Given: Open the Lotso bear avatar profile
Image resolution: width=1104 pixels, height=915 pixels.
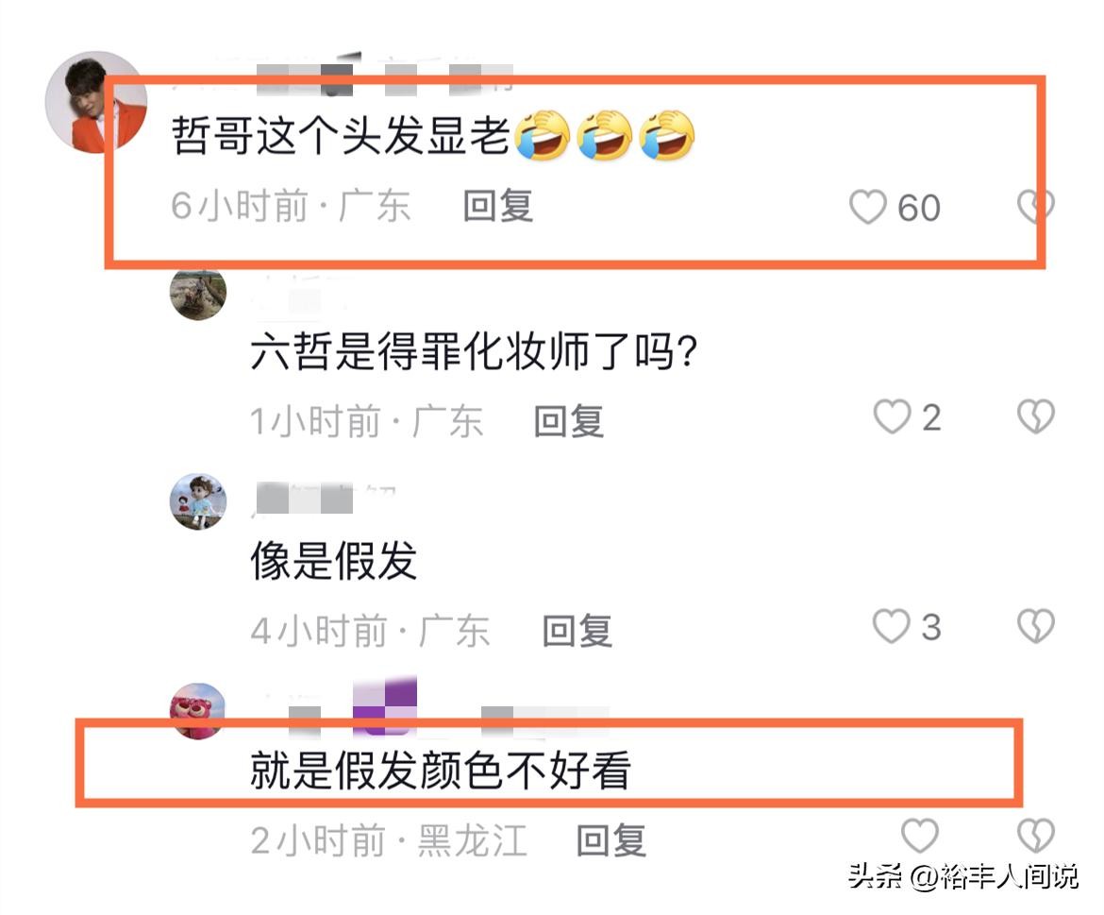Looking at the screenshot, I should [x=198, y=711].
